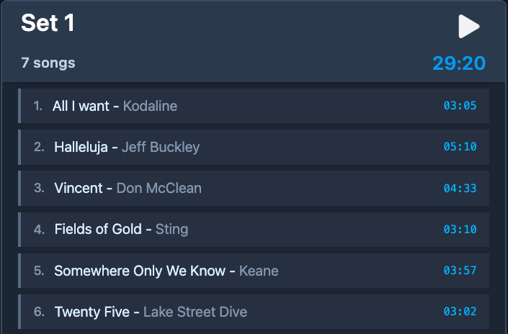
Task: Click the artist name Jeff Buckley
Action: 161,148
